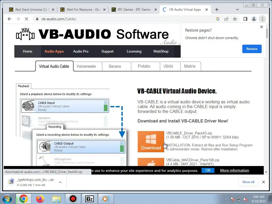Image resolution: width=272 pixels, height=204 pixels.
Task: Click the orange Mac download button
Action: [x=151, y=162]
